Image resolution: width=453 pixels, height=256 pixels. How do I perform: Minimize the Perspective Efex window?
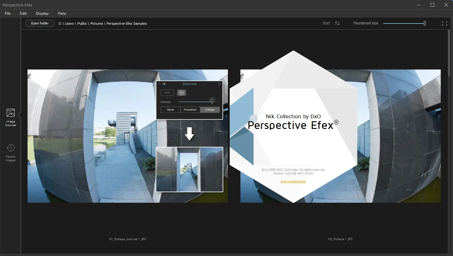(x=419, y=5)
